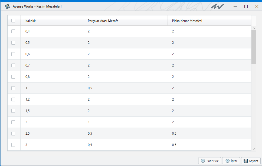Click the vertical scrollbar thumb
This screenshot has height=166, width=262.
(254, 47)
